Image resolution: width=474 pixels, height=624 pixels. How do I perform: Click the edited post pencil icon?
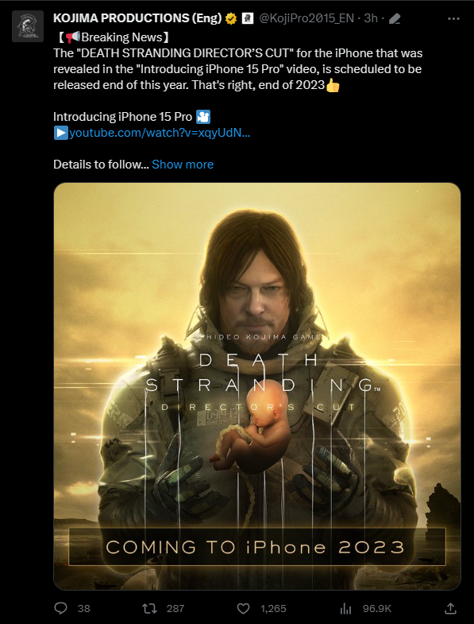pos(395,19)
